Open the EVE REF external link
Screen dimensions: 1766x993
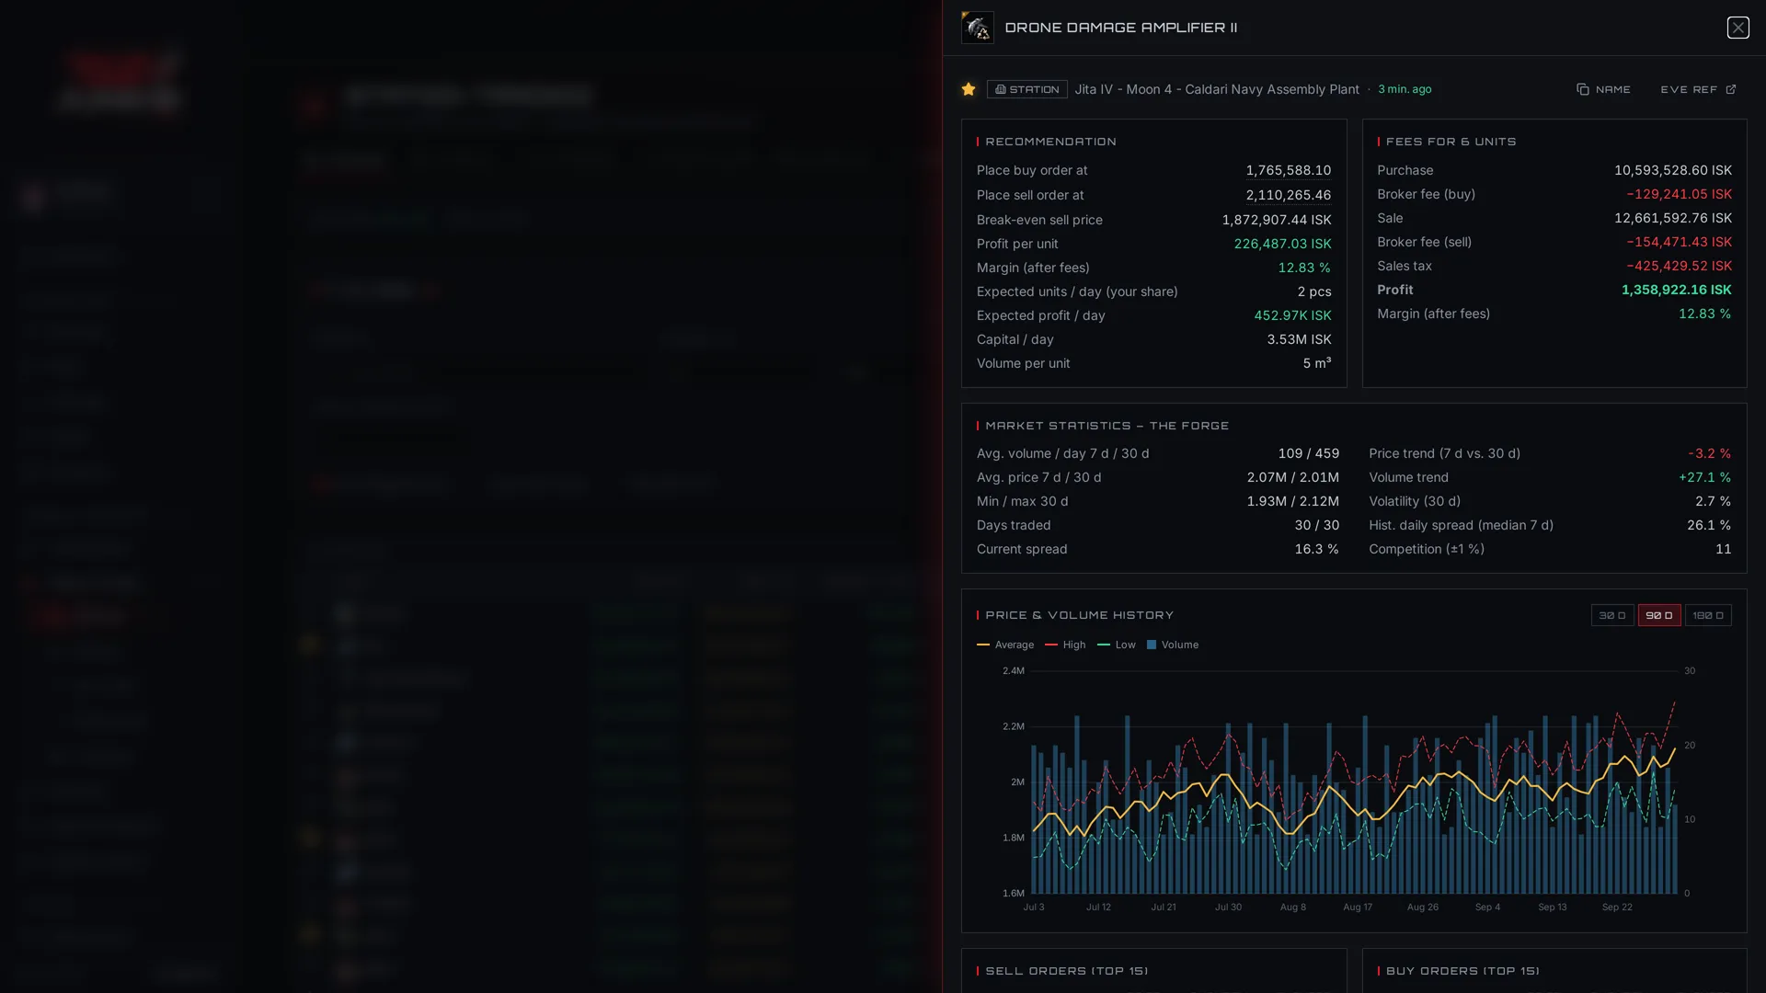(1698, 89)
